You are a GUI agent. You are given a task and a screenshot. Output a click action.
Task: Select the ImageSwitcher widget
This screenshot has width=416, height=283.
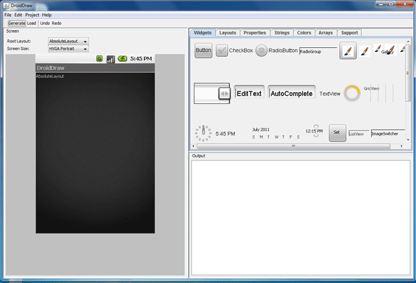pos(388,134)
